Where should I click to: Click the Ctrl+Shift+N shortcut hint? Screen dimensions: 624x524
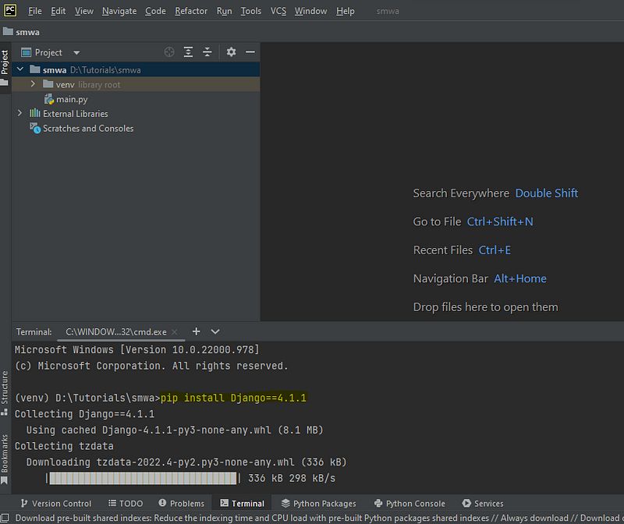pos(500,221)
